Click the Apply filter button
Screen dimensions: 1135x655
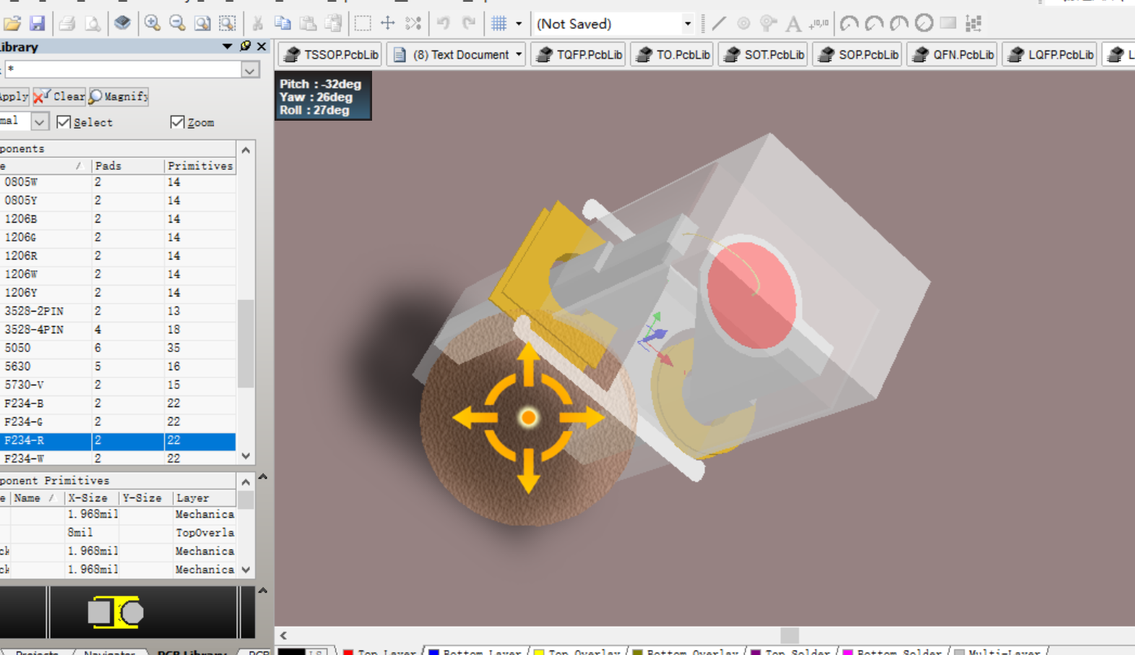[x=14, y=96]
